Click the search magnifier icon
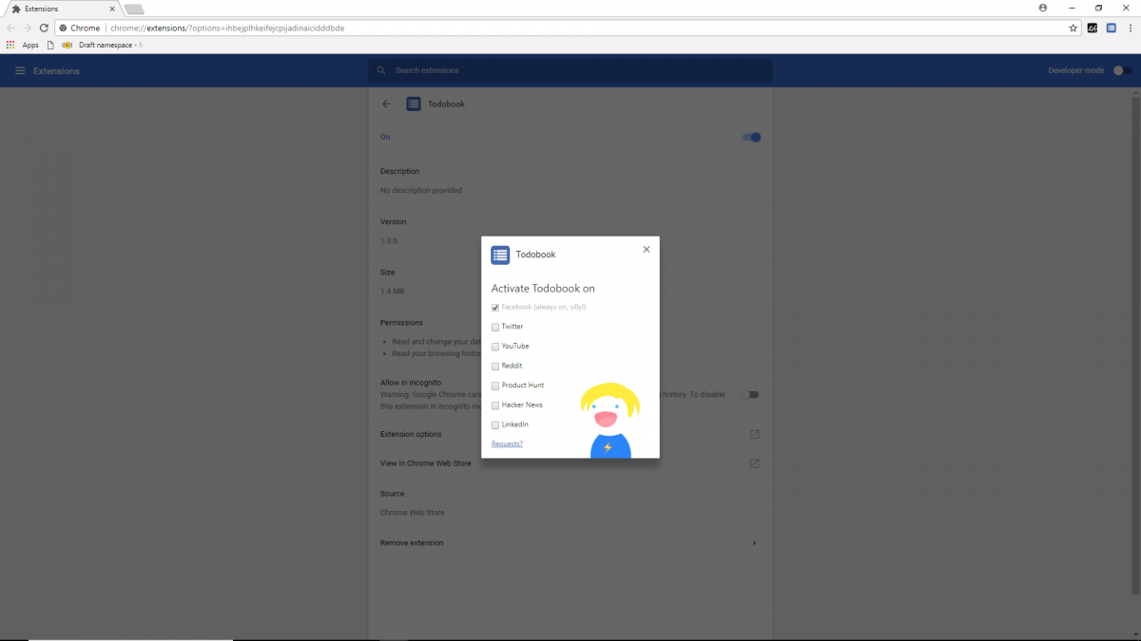This screenshot has height=641, width=1141. click(381, 70)
